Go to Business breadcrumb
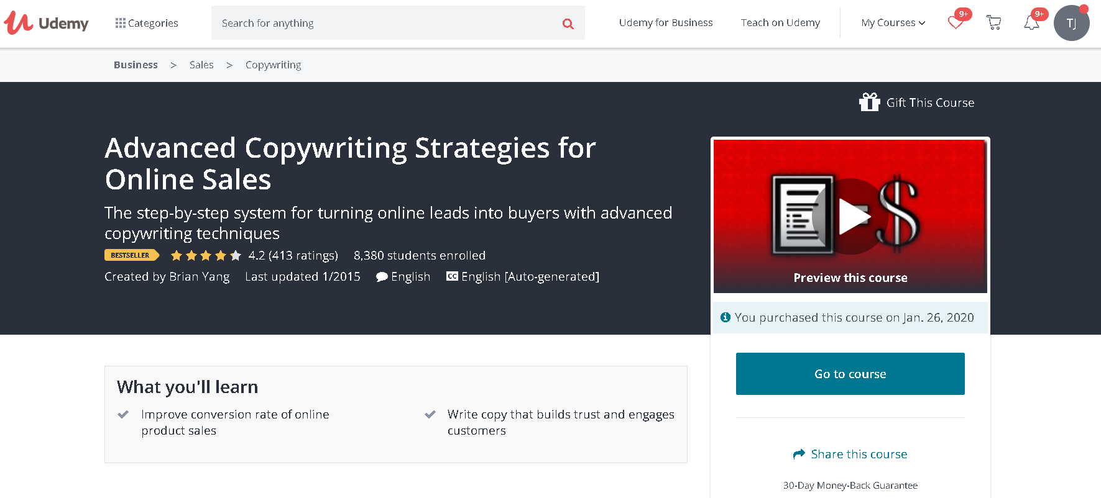Image resolution: width=1101 pixels, height=498 pixels. (x=136, y=65)
